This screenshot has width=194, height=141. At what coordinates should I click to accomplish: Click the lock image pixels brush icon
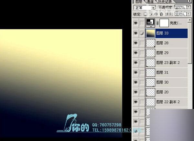click(x=151, y=14)
